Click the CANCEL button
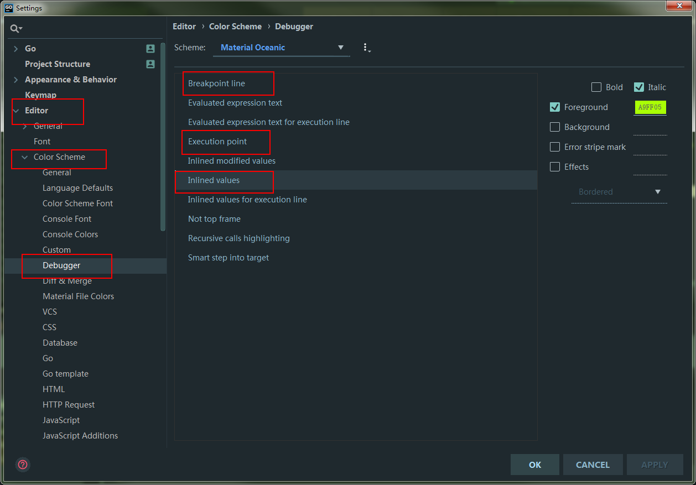 pyautogui.click(x=593, y=465)
